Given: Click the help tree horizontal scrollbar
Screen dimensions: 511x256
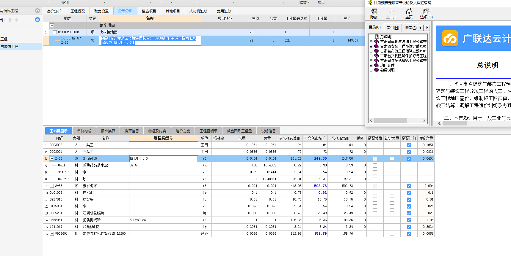Looking at the screenshot, I should [390, 121].
